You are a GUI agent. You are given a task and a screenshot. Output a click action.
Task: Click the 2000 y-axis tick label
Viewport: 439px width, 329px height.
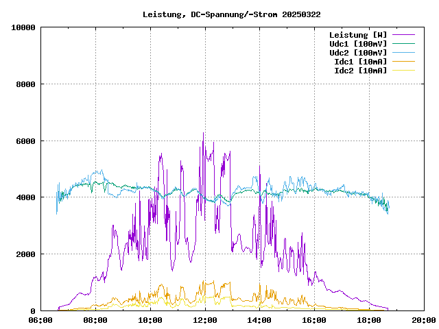[x=25, y=254]
